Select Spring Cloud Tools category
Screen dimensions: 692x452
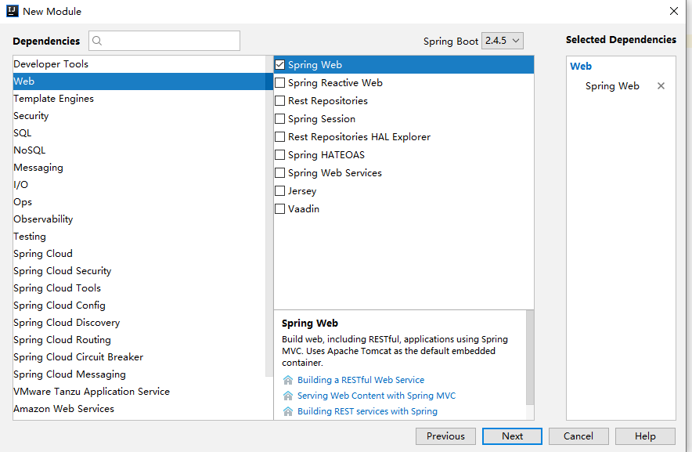(139, 288)
